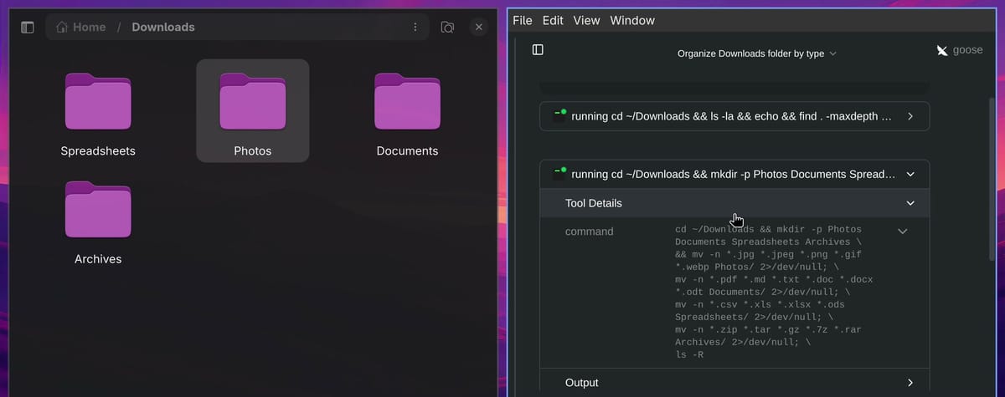Click the Downloads breadcrumb segment
The height and width of the screenshot is (397, 1005).
pos(163,27)
